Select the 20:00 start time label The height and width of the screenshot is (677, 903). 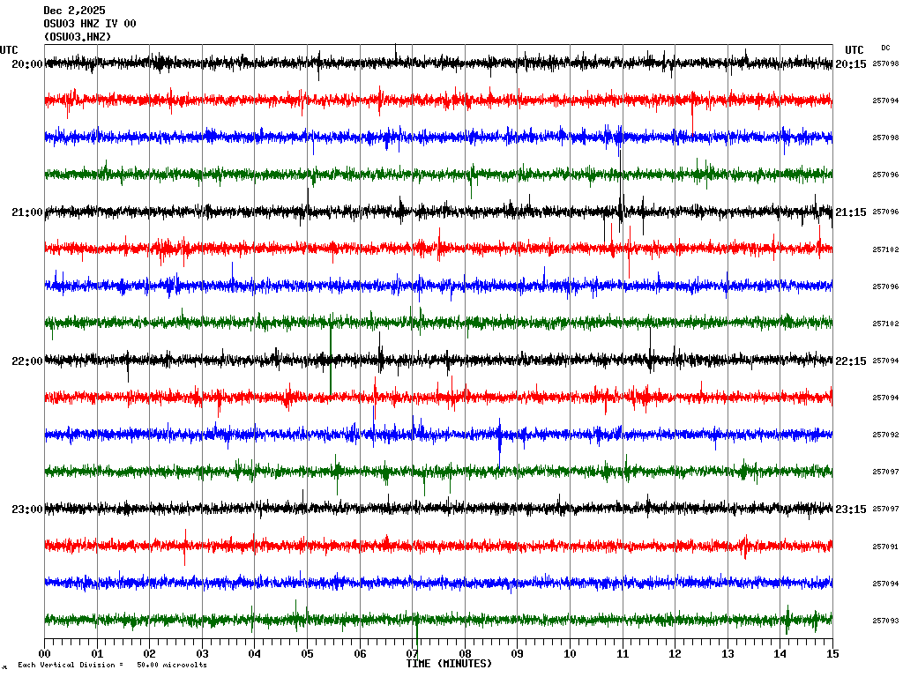[26, 64]
